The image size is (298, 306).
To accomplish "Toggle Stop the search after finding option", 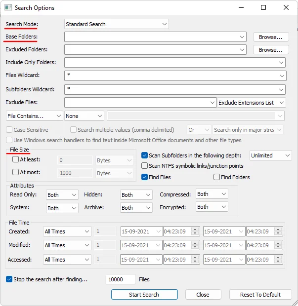I will click(x=9, y=279).
